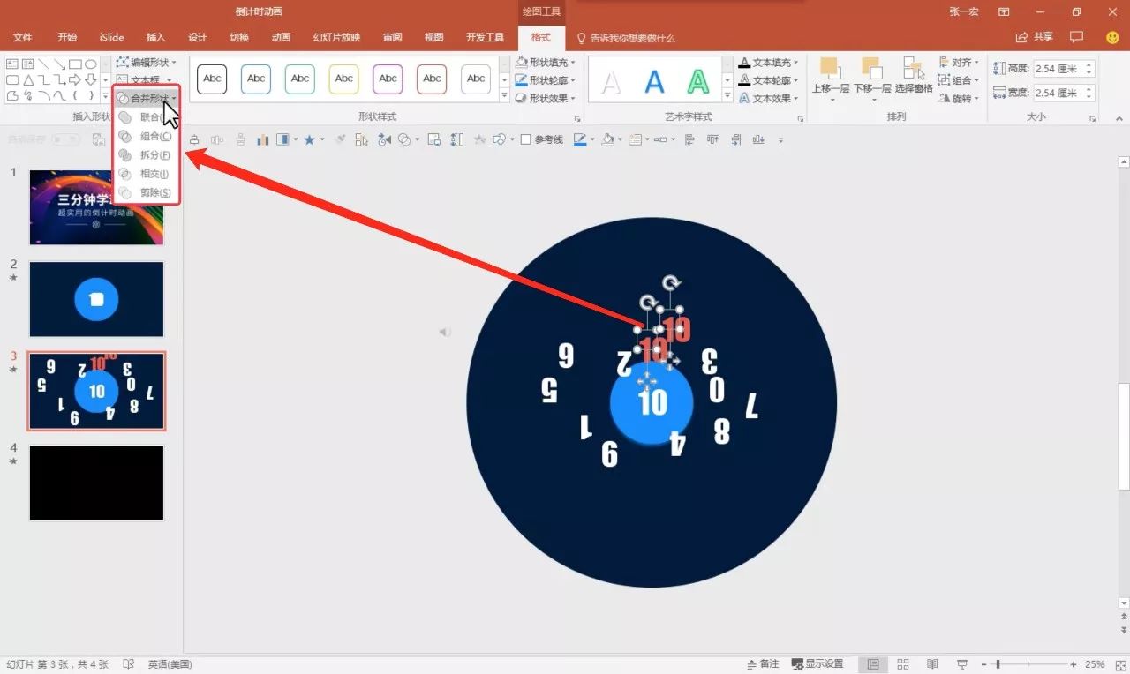Switch to Normal view in status bar
The height and width of the screenshot is (674, 1130).
(873, 664)
